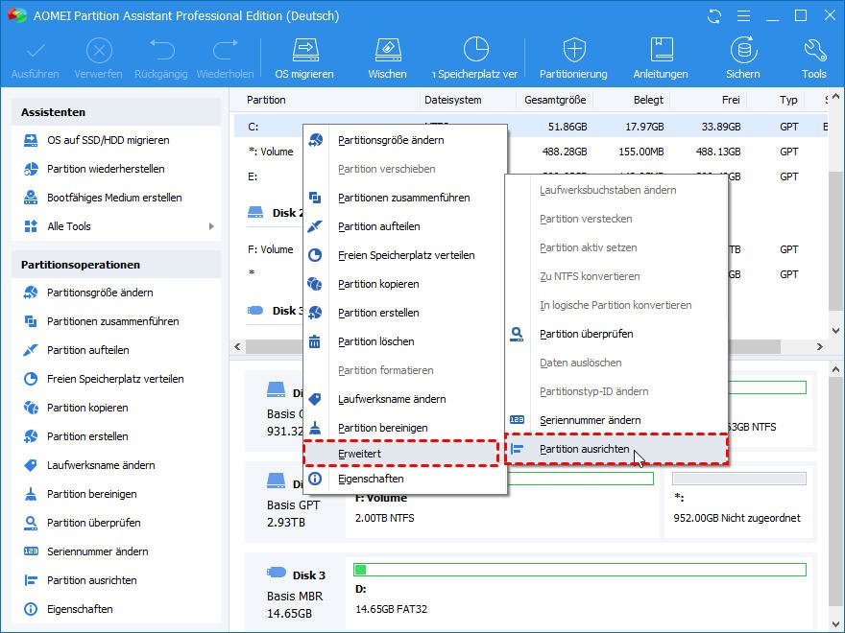The image size is (845, 633).
Task: Open the Erweitert submenu entry
Action: [401, 454]
